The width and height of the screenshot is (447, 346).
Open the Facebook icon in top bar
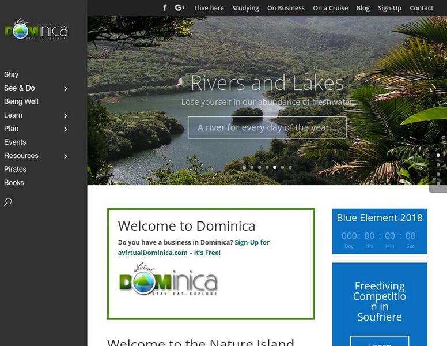(x=165, y=7)
